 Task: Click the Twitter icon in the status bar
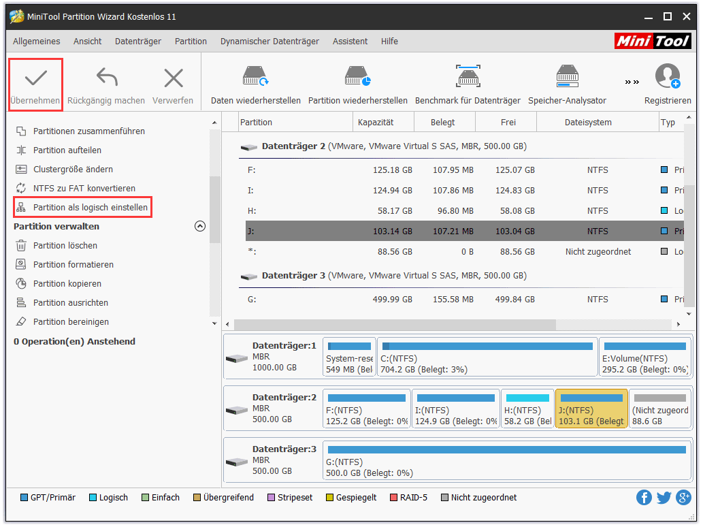(664, 498)
